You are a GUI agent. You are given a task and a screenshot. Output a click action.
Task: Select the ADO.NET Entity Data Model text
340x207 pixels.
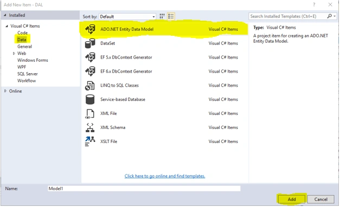tap(127, 29)
